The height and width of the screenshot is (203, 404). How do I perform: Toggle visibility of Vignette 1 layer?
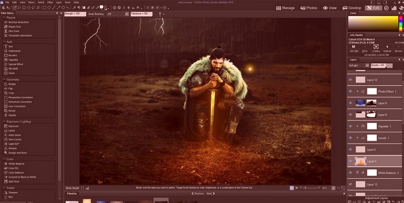pyautogui.click(x=350, y=126)
